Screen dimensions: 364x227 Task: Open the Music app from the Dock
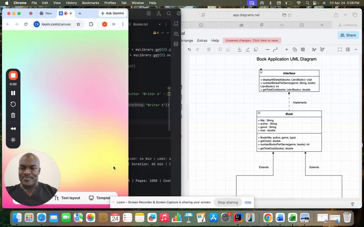point(164,218)
